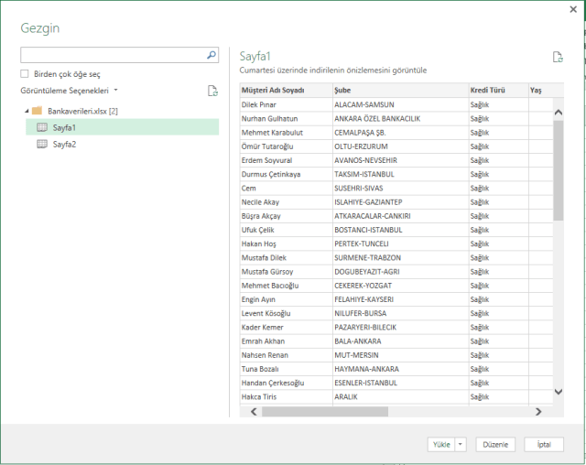586x465 pixels.
Task: Click the MUT-MERSIN cell
Action: tap(401, 355)
